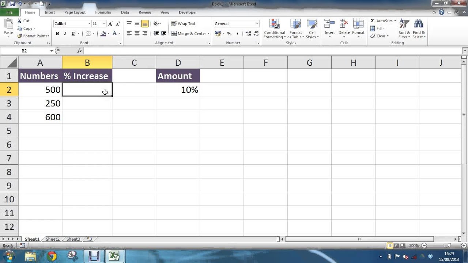
Task: Open the Developer ribbon tab
Action: 188,12
